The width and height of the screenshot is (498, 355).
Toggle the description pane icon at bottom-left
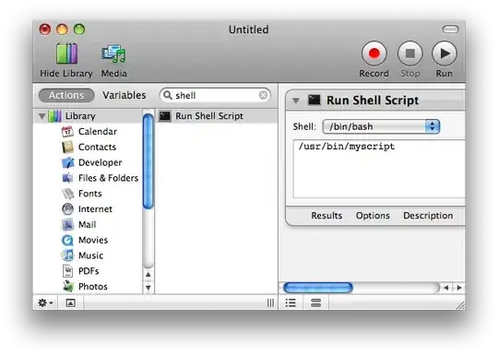(x=70, y=303)
